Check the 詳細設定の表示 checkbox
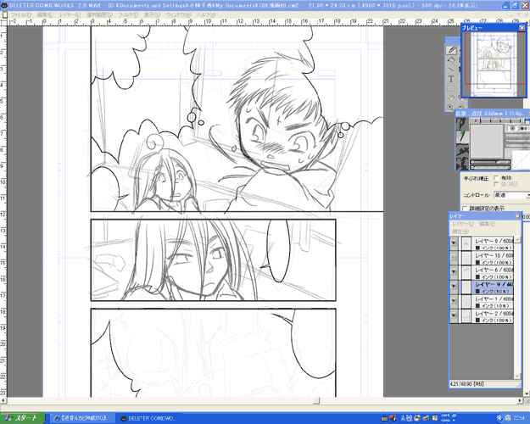The height and width of the screenshot is (424, 530). [465, 209]
